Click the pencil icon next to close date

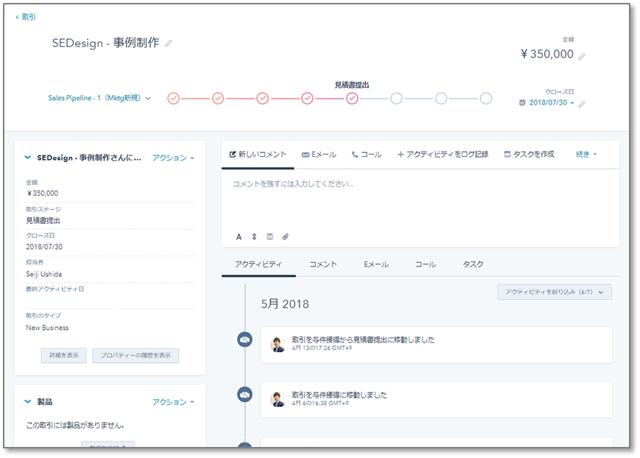pos(582,104)
